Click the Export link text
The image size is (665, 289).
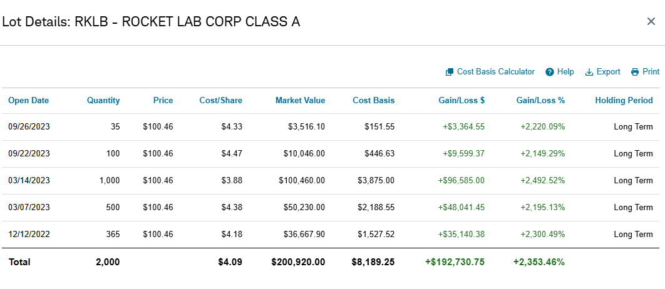coord(608,71)
